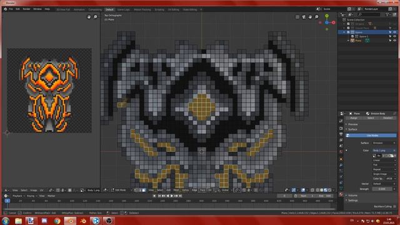Click the Select material button
This screenshot has width=400, height=225.
point(371,118)
